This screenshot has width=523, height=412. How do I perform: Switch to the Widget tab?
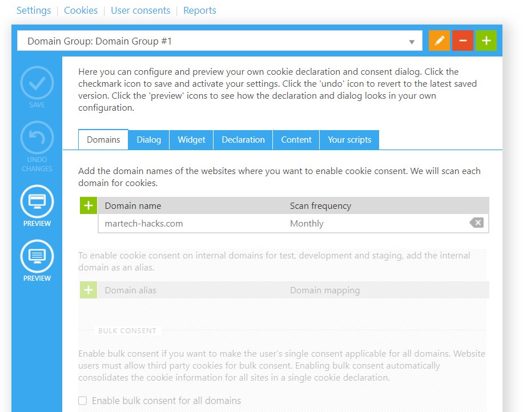pyautogui.click(x=191, y=140)
